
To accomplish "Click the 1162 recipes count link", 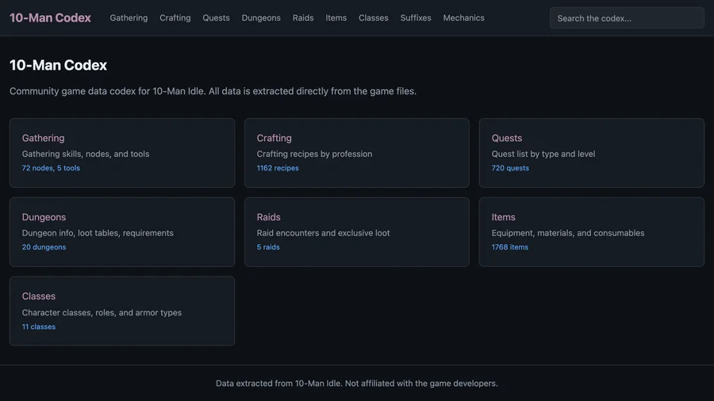I will (x=278, y=168).
